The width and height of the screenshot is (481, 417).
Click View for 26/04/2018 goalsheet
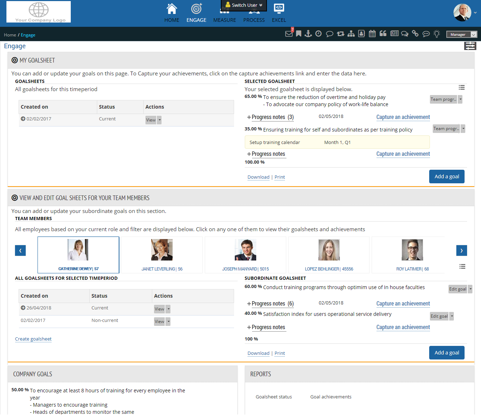point(159,309)
